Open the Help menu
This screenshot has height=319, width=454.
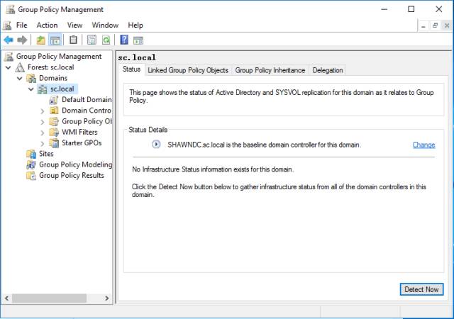(135, 26)
